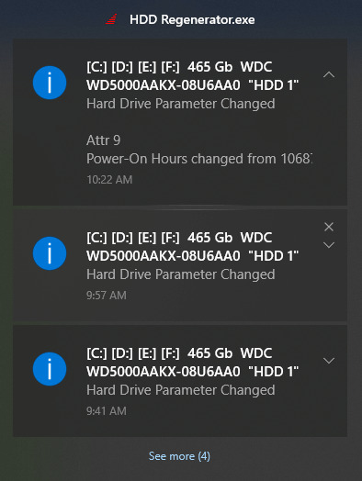Collapse the expanded 10:22 AM notification
362x481 pixels.
click(x=329, y=74)
